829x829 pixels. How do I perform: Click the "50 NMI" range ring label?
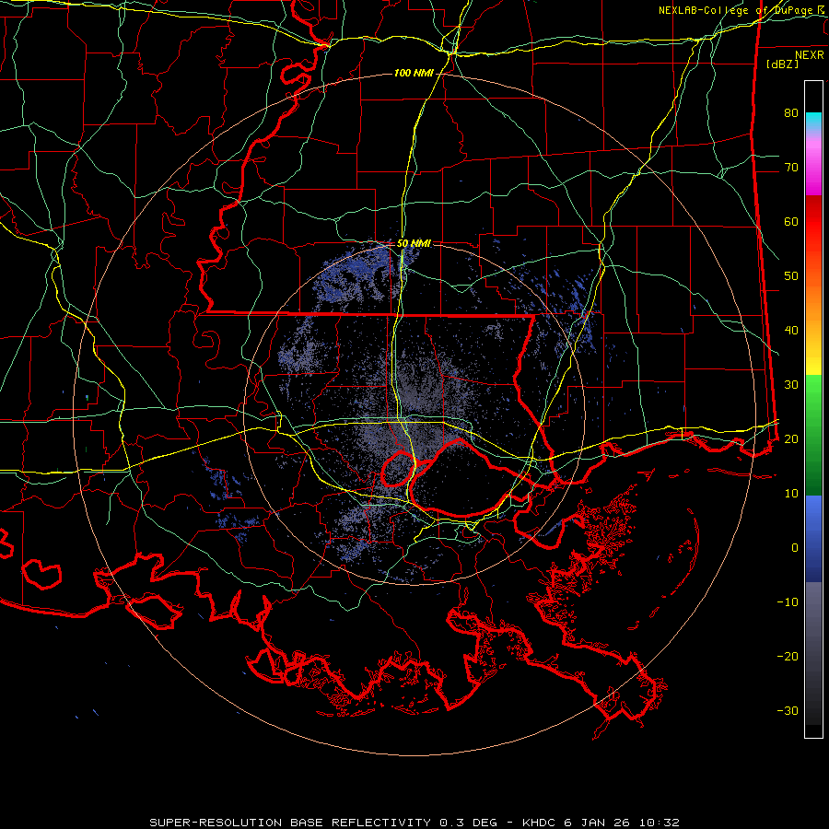click(x=414, y=243)
